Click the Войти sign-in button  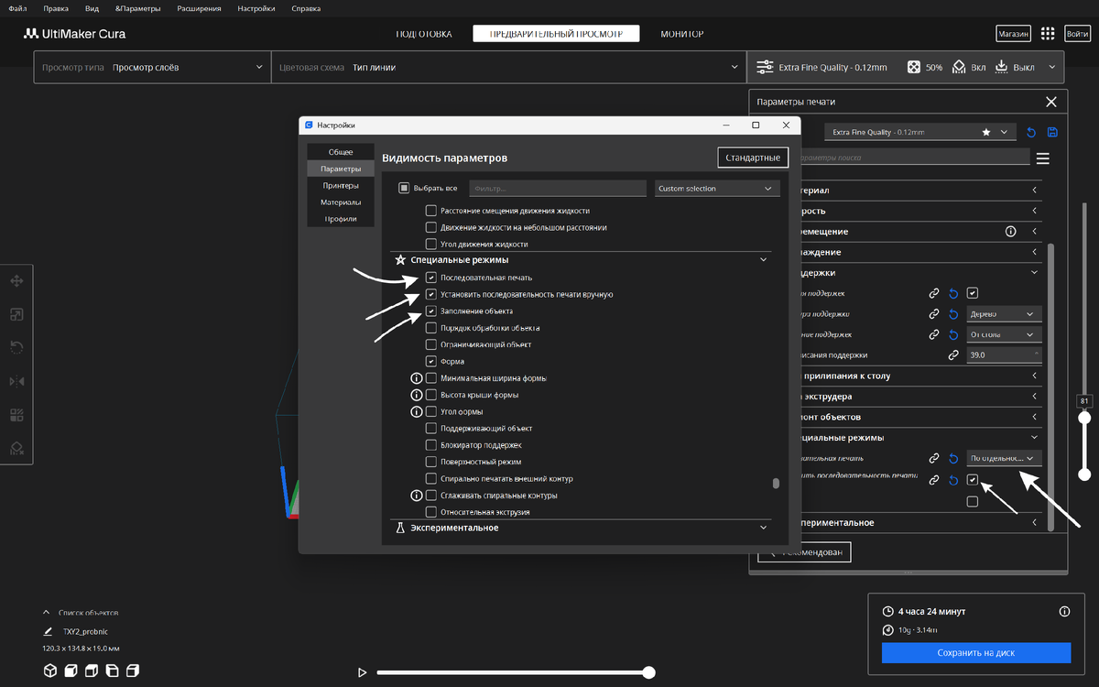(1078, 34)
